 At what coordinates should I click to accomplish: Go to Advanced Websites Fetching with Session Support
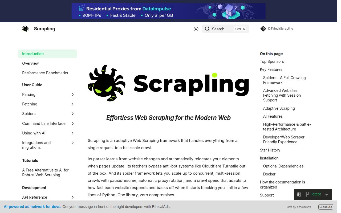(x=282, y=95)
